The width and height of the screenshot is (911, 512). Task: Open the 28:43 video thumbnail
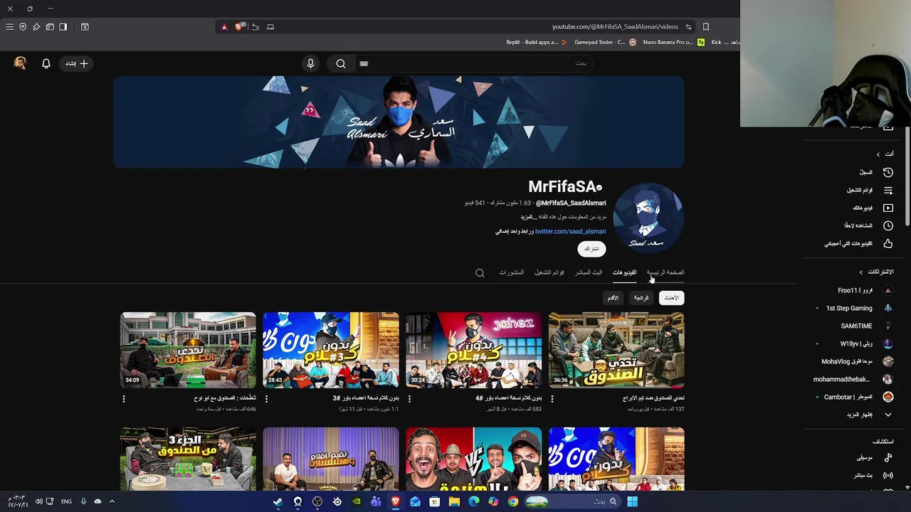click(x=331, y=350)
